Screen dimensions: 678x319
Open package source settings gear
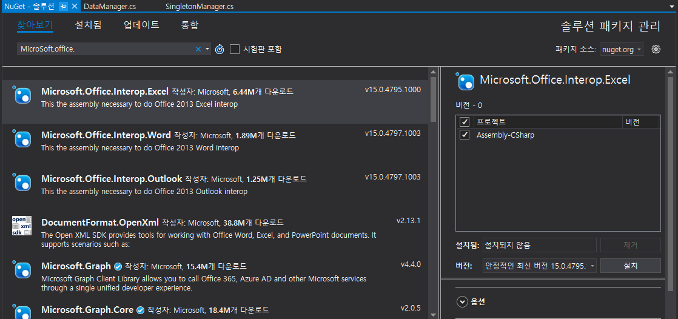(656, 49)
